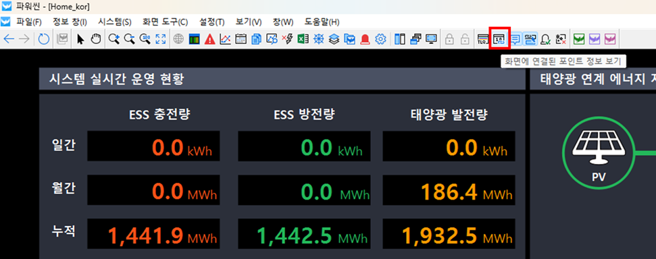Click the monitor full screen icon
The height and width of the screenshot is (259, 656).
tap(431, 39)
